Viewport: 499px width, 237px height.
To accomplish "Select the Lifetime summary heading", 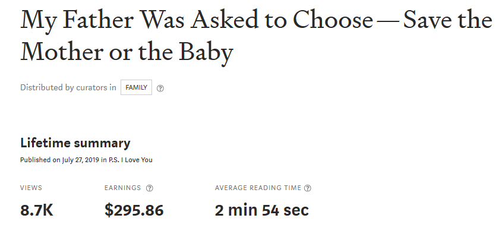I will 75,143.
